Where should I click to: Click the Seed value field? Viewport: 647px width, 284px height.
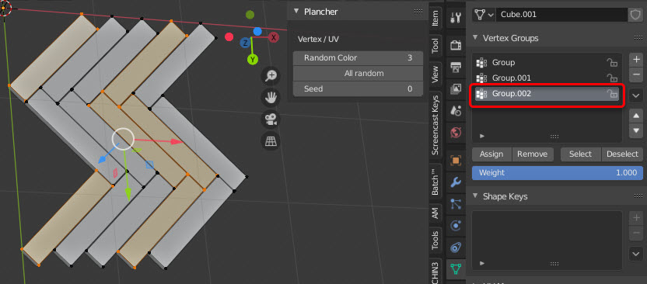pos(358,89)
